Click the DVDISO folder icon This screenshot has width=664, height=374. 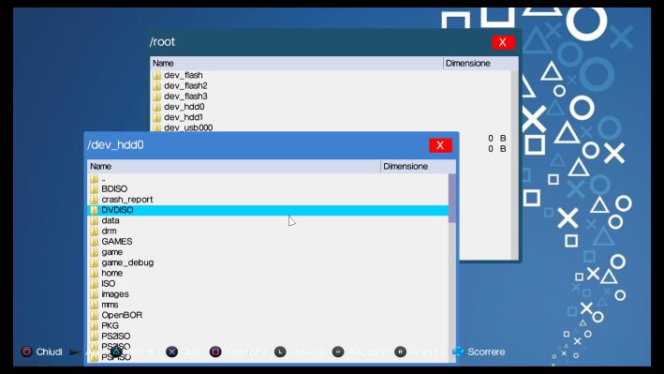pyautogui.click(x=94, y=210)
